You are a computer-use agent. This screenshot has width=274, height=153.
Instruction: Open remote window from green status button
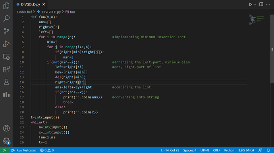pos(4,150)
